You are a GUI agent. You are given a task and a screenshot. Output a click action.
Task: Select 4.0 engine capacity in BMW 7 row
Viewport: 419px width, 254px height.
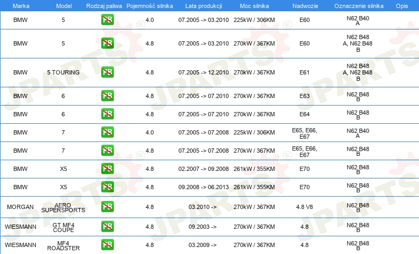(149, 132)
